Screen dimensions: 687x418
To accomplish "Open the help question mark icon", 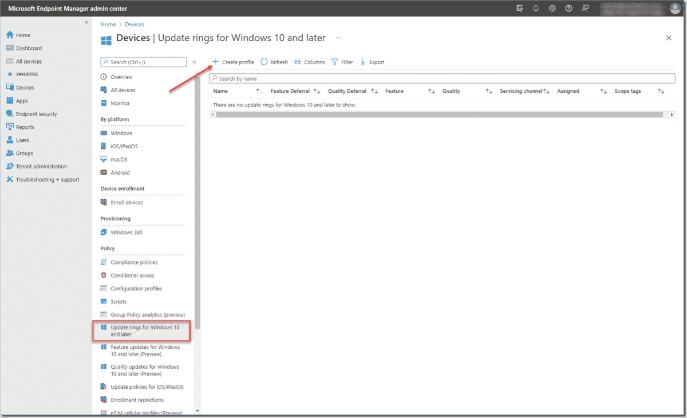I will [x=568, y=9].
